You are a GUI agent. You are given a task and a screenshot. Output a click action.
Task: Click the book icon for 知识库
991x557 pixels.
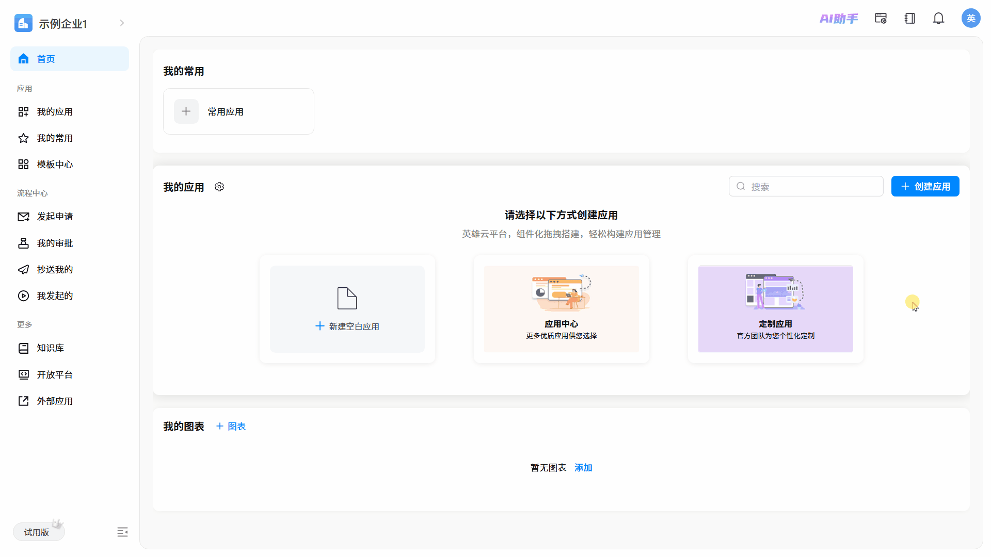coord(23,348)
